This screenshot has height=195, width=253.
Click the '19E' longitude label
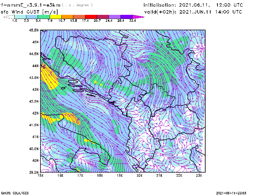[x=120, y=175]
